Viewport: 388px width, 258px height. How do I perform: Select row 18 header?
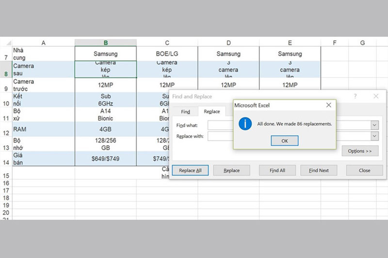coord(6,198)
